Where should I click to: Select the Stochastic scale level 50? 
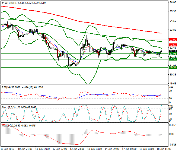pos(170,114)
